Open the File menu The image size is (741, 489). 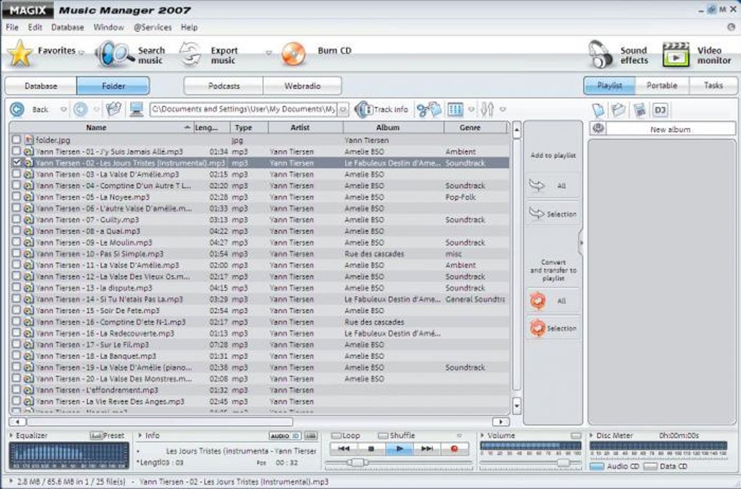click(x=12, y=28)
